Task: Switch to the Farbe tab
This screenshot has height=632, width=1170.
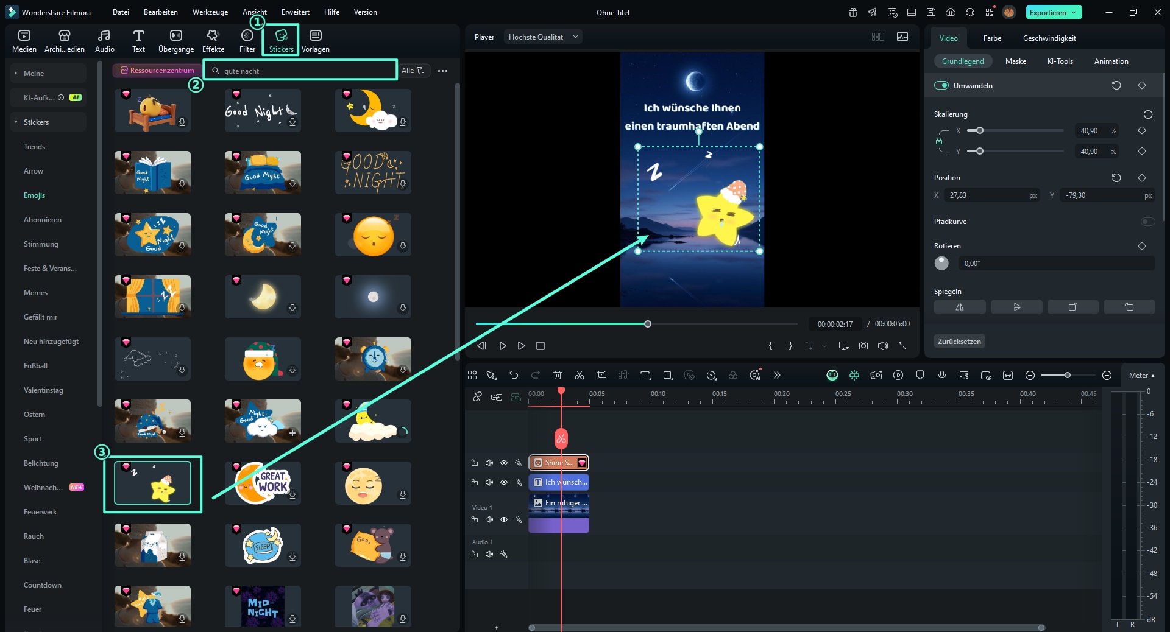Action: click(992, 38)
